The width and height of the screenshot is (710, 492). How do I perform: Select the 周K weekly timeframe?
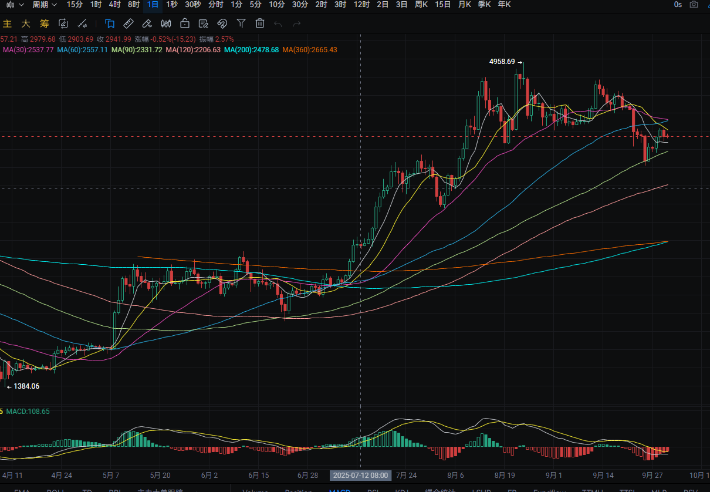(421, 5)
